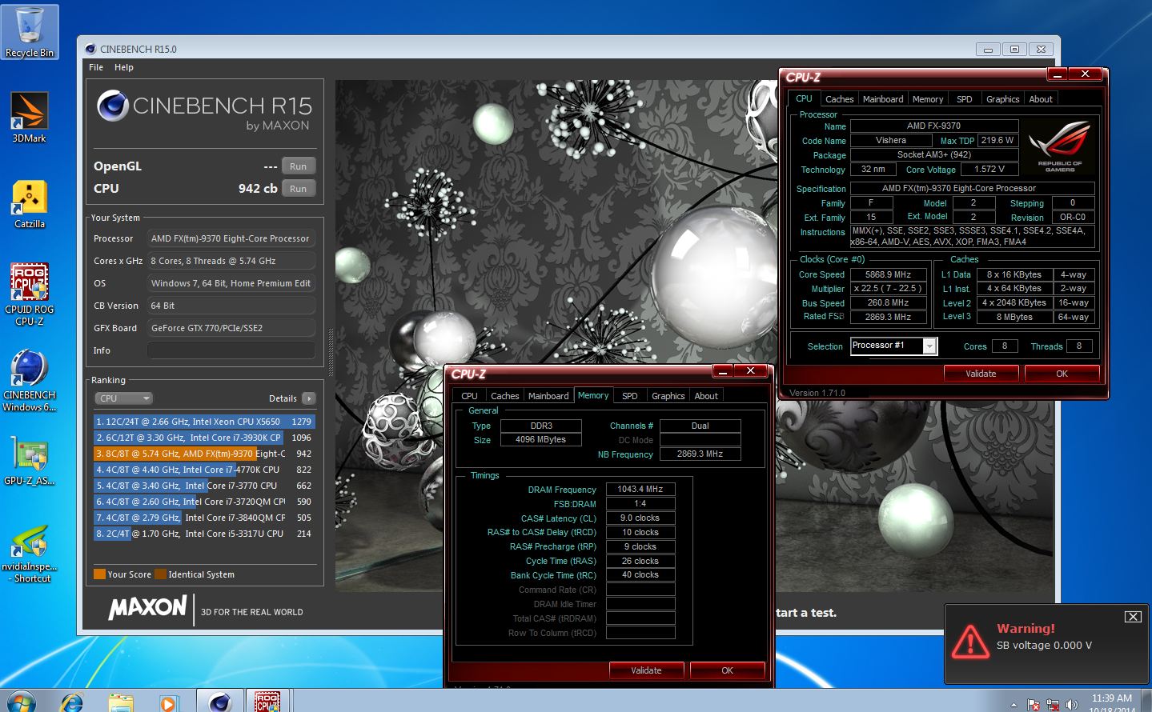
Task: Click the Cinebench R15 logo sphere
Action: [113, 106]
